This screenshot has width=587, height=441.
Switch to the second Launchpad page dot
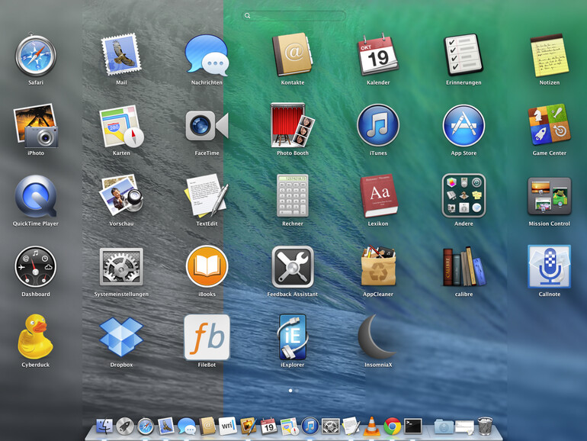[297, 391]
